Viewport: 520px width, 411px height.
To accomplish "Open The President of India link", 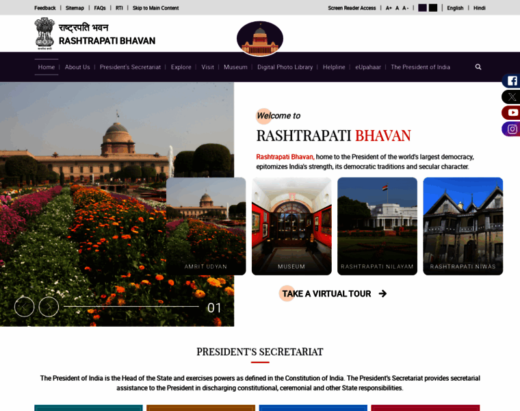I will tap(420, 67).
